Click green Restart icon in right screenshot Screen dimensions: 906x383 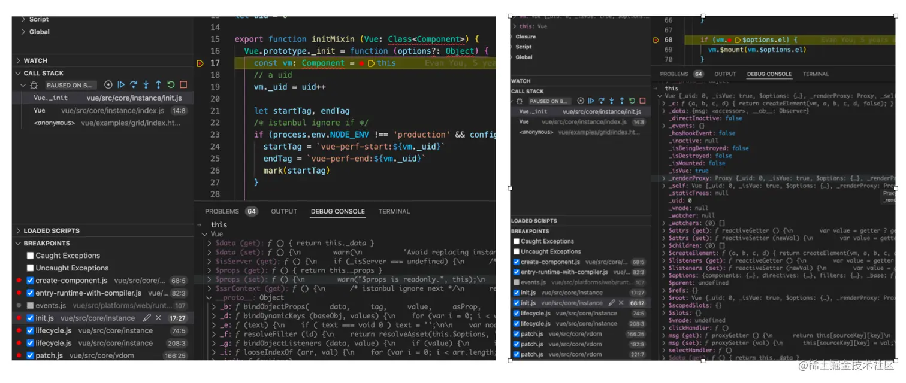coord(632,101)
